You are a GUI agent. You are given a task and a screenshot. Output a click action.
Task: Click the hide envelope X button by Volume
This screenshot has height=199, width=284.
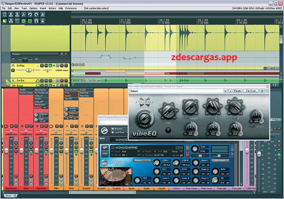tap(66, 54)
